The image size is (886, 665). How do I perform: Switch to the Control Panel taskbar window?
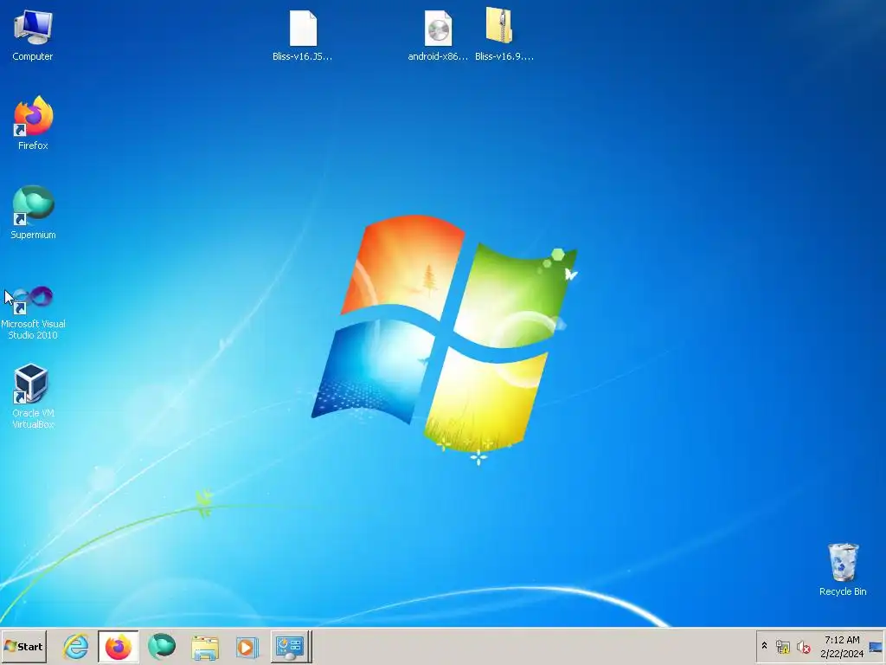coord(291,646)
